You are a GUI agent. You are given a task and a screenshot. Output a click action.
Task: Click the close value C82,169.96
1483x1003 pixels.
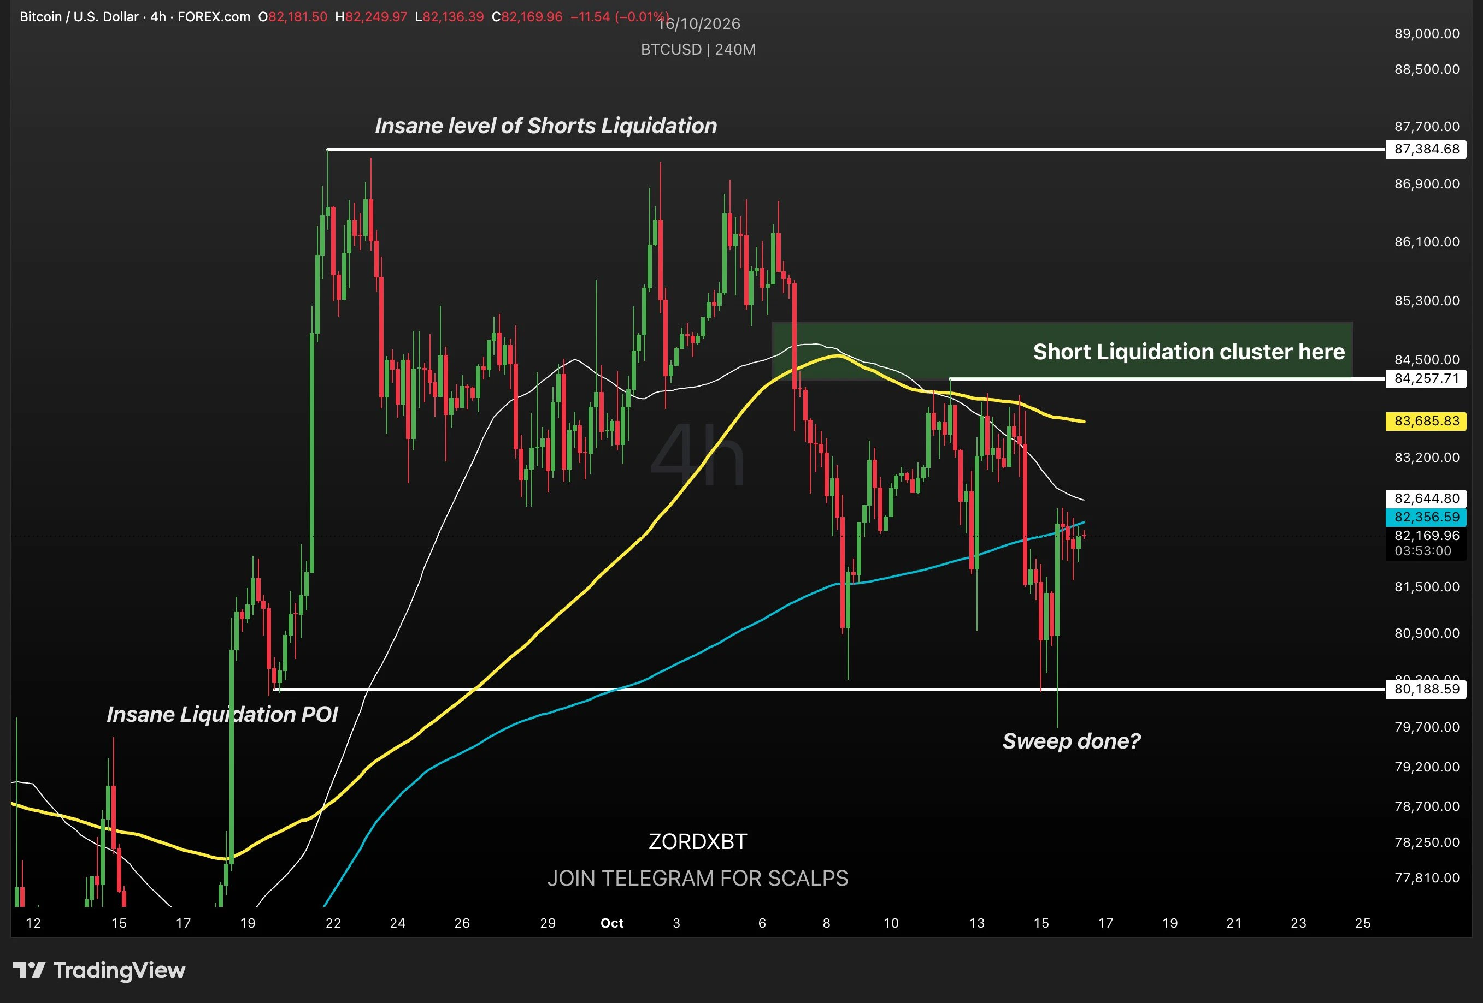click(527, 17)
